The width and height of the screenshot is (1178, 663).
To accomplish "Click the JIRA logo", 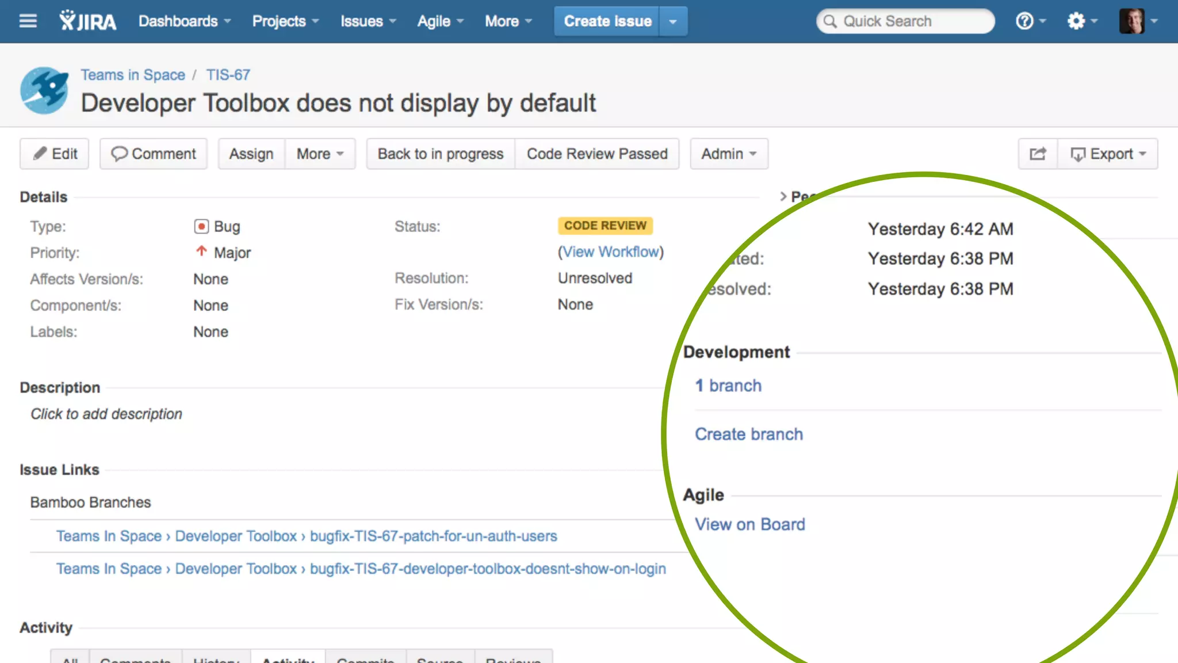I will [x=87, y=21].
